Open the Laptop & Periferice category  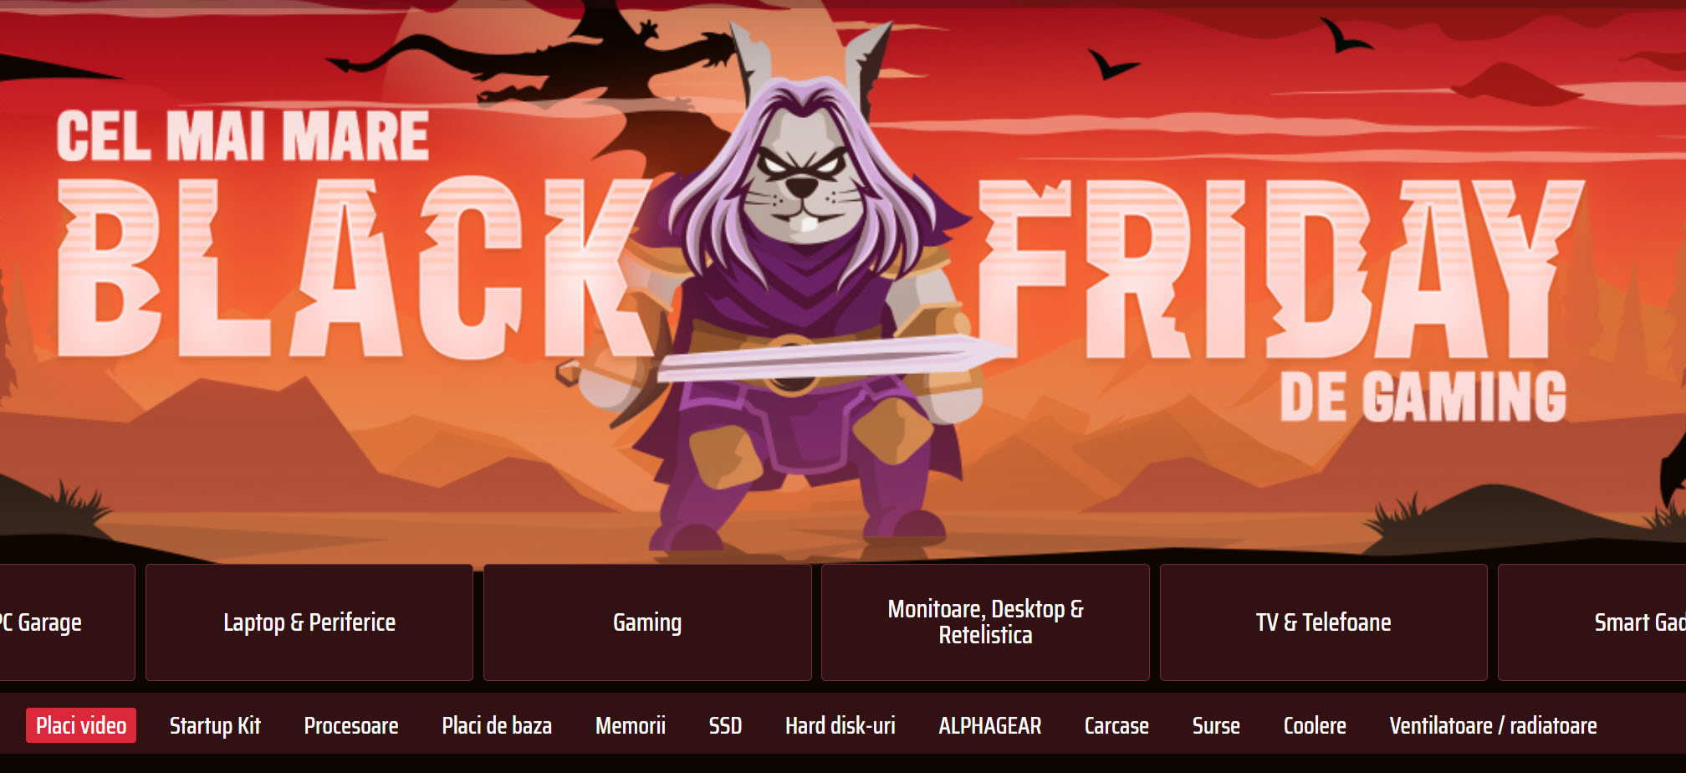pos(309,622)
